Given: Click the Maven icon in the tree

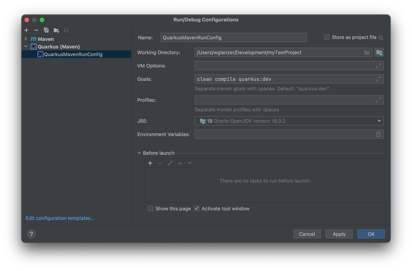Looking at the screenshot, I should click(x=34, y=39).
